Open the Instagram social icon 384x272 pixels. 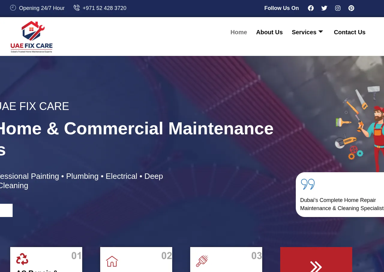[x=338, y=8]
